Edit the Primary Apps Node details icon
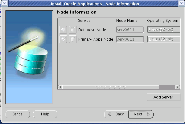The image size is (185, 124). click(63, 39)
